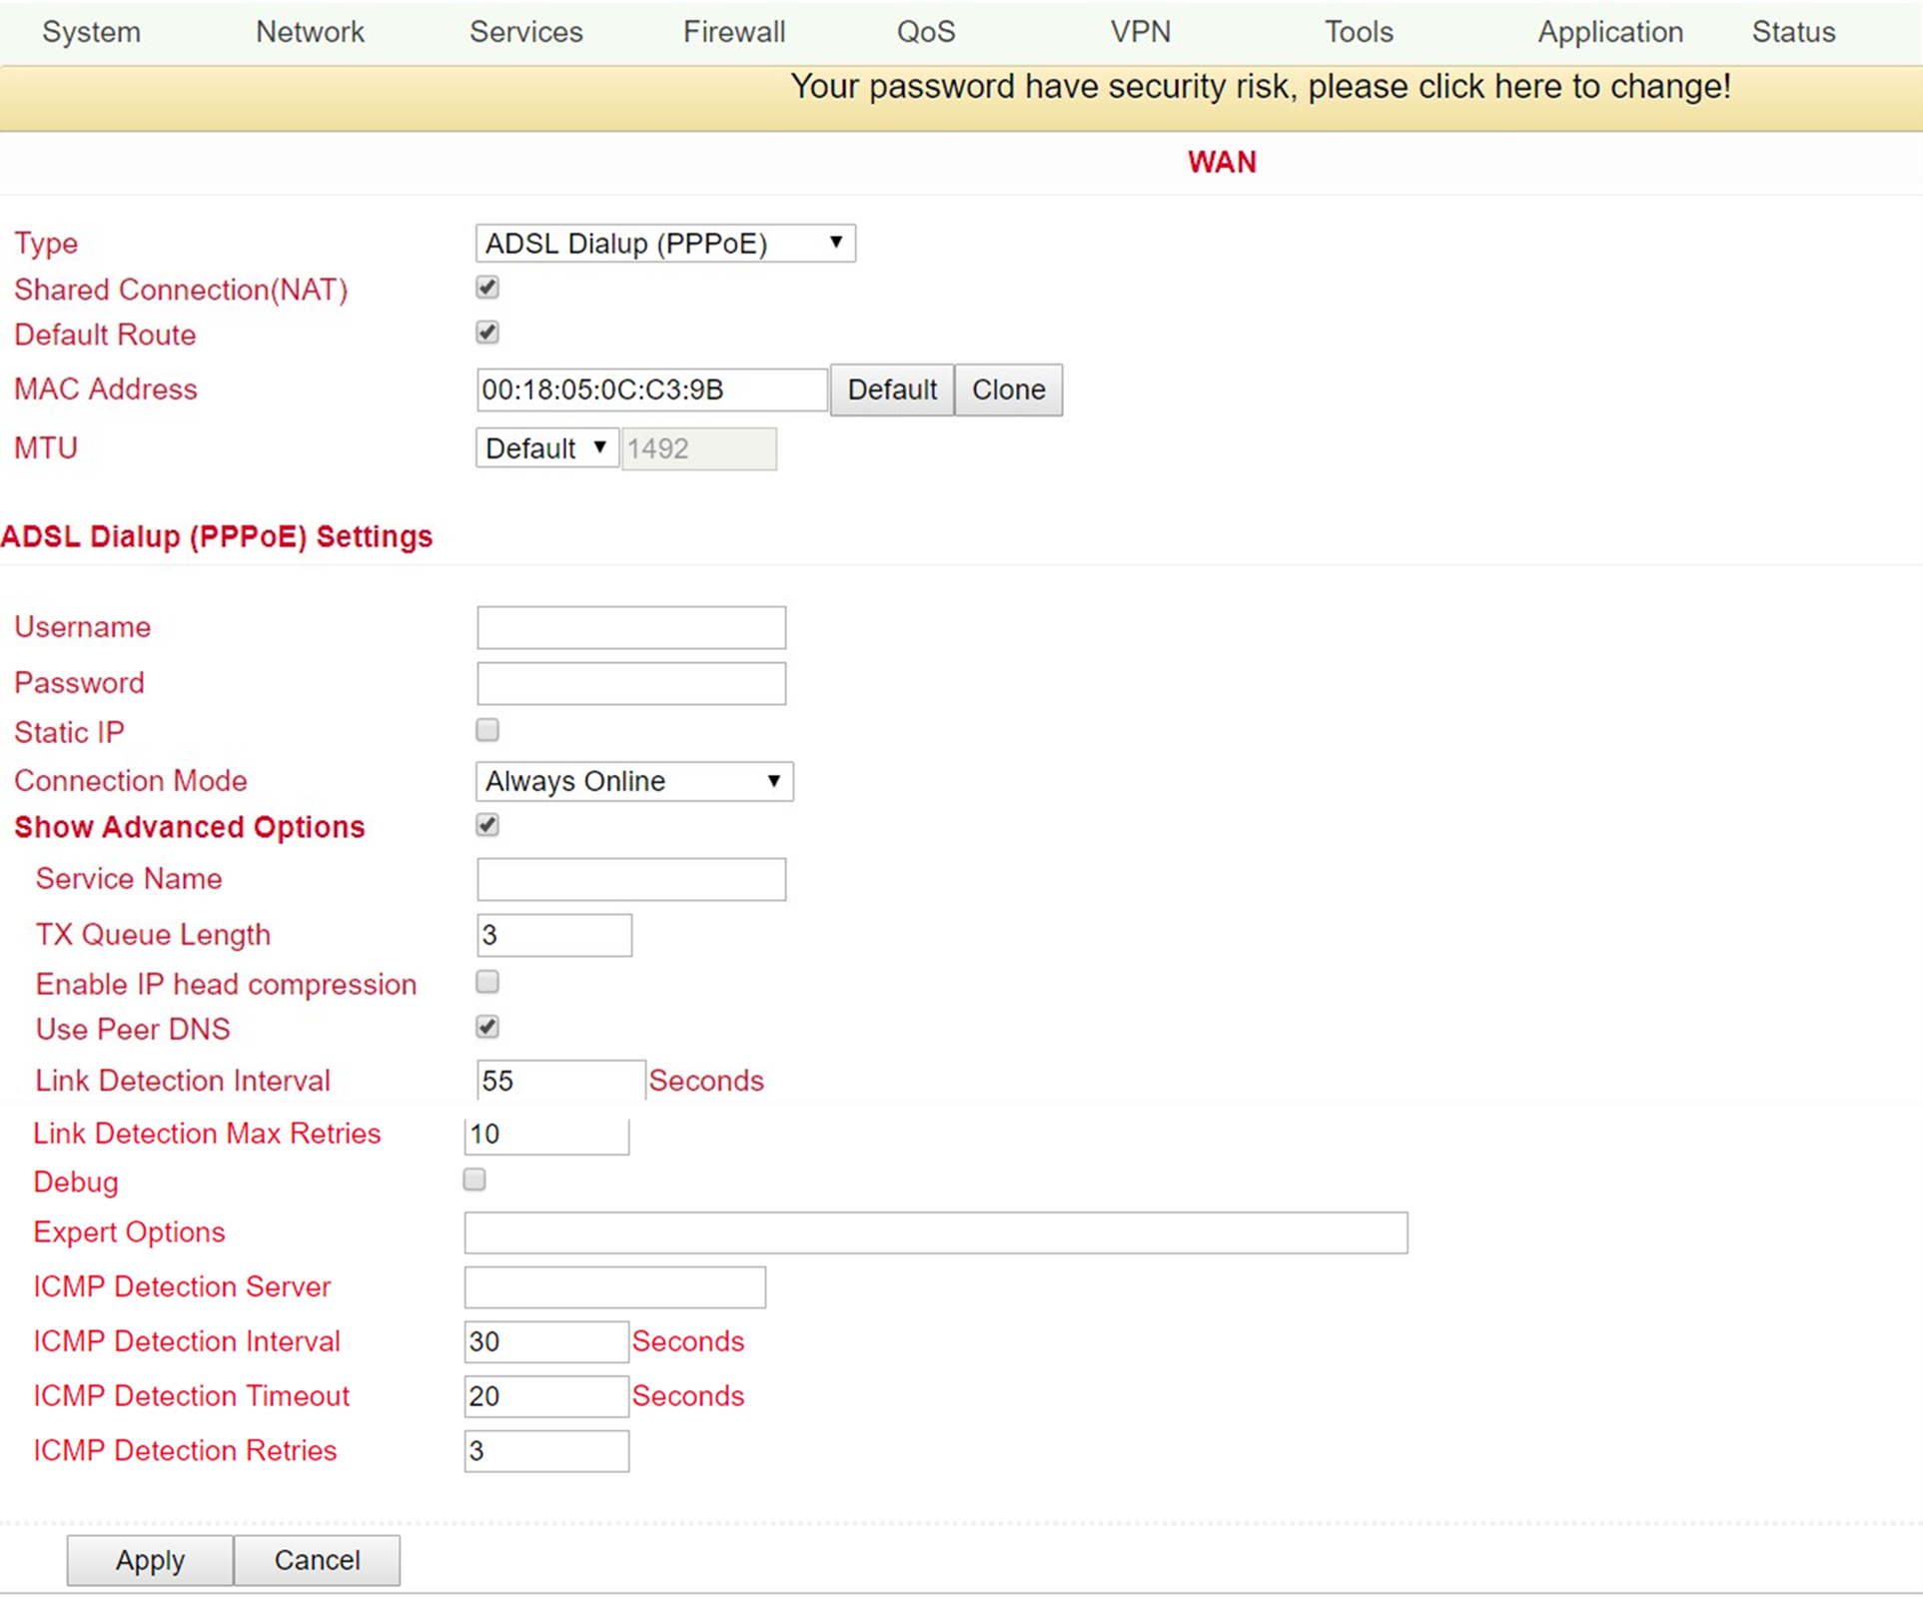Enable the Static IP checkbox
The image size is (1923, 1597).
coord(486,730)
